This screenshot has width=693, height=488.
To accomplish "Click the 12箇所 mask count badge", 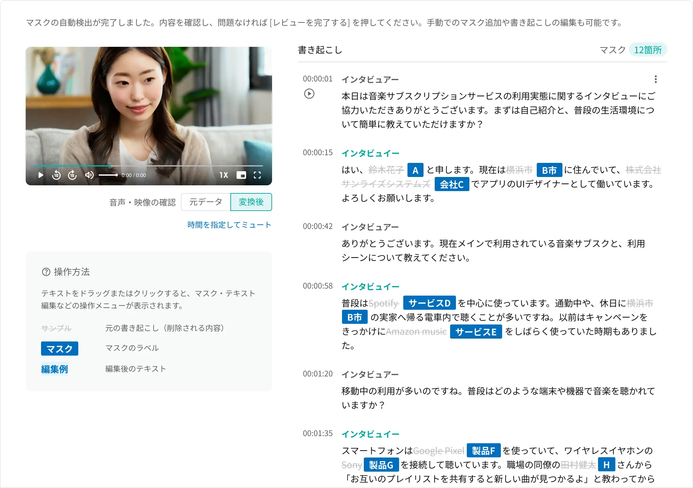I will click(648, 50).
